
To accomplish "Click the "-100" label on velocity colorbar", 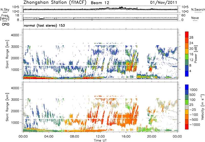I will [193, 115].
